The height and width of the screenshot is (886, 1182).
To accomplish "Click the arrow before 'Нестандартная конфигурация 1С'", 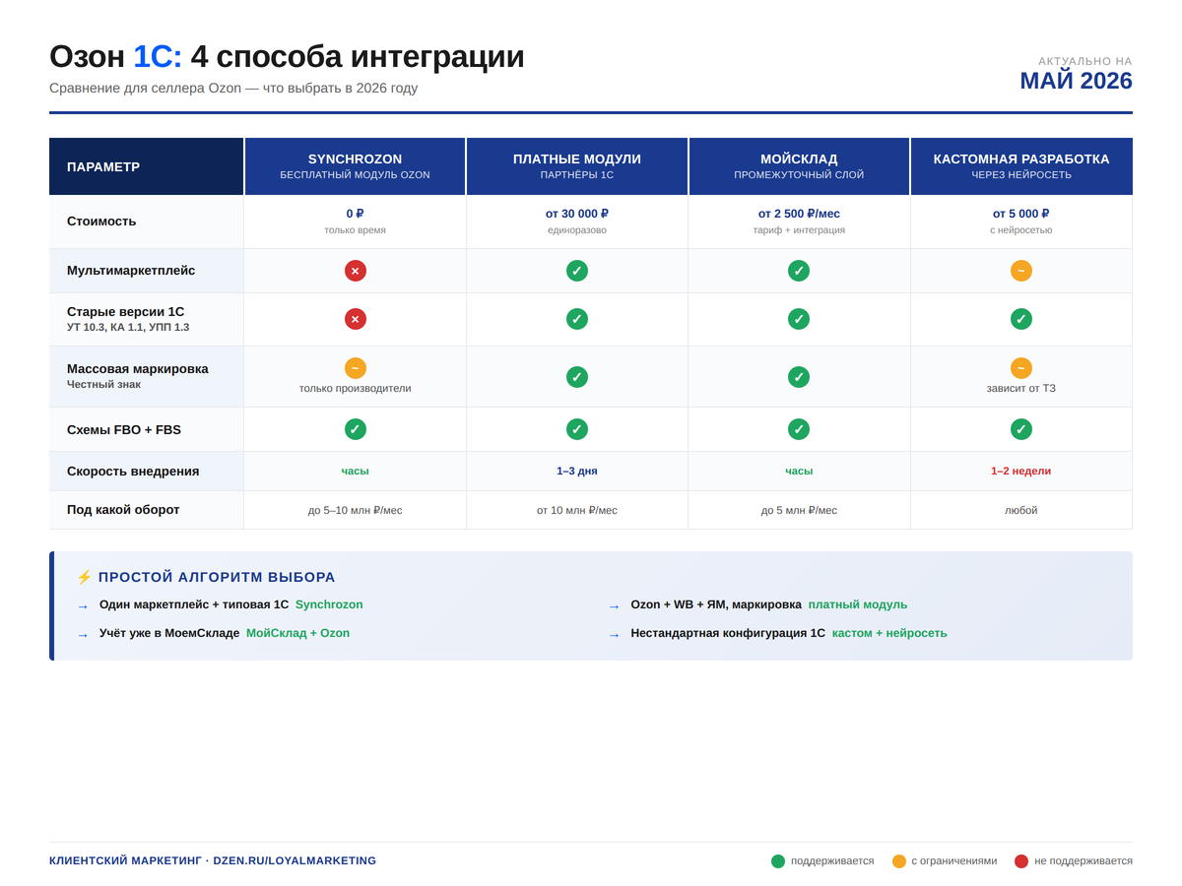I will pyautogui.click(x=615, y=635).
